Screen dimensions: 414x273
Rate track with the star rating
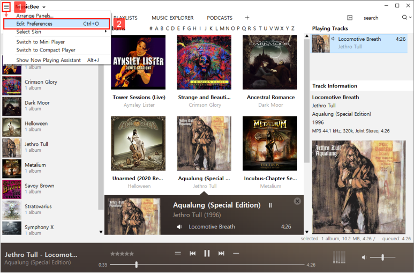point(122,254)
